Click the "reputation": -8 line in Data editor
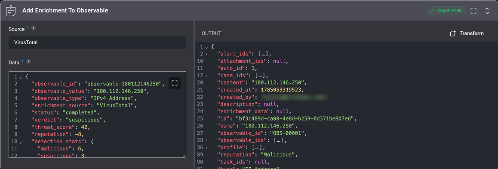498x169 pixels. point(57,134)
